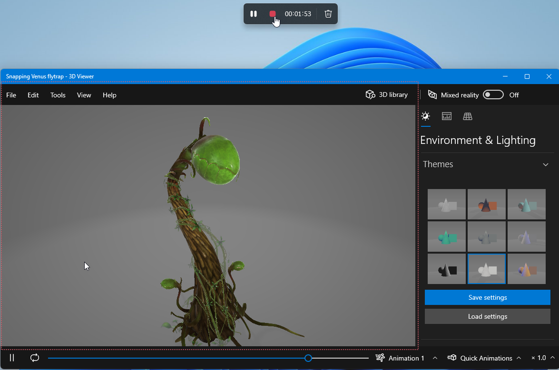Open the 3D library
The width and height of the screenshot is (559, 370).
point(386,95)
